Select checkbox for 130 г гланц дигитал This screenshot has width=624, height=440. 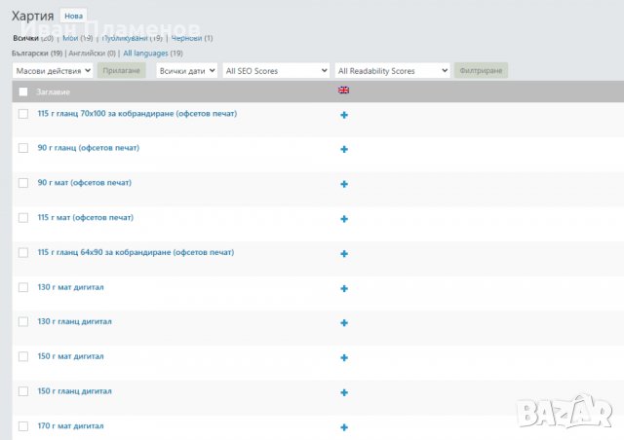(x=23, y=322)
